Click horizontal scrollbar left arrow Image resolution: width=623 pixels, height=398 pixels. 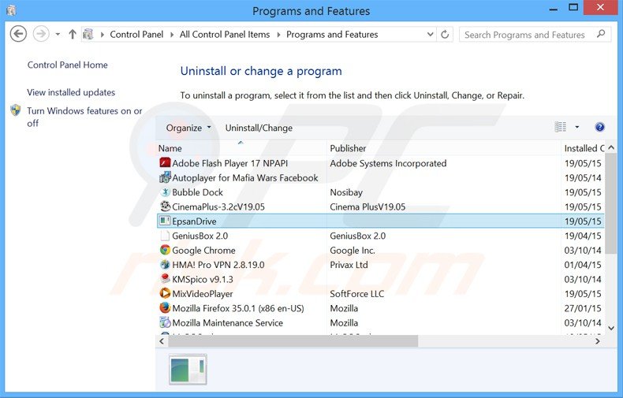click(x=162, y=340)
